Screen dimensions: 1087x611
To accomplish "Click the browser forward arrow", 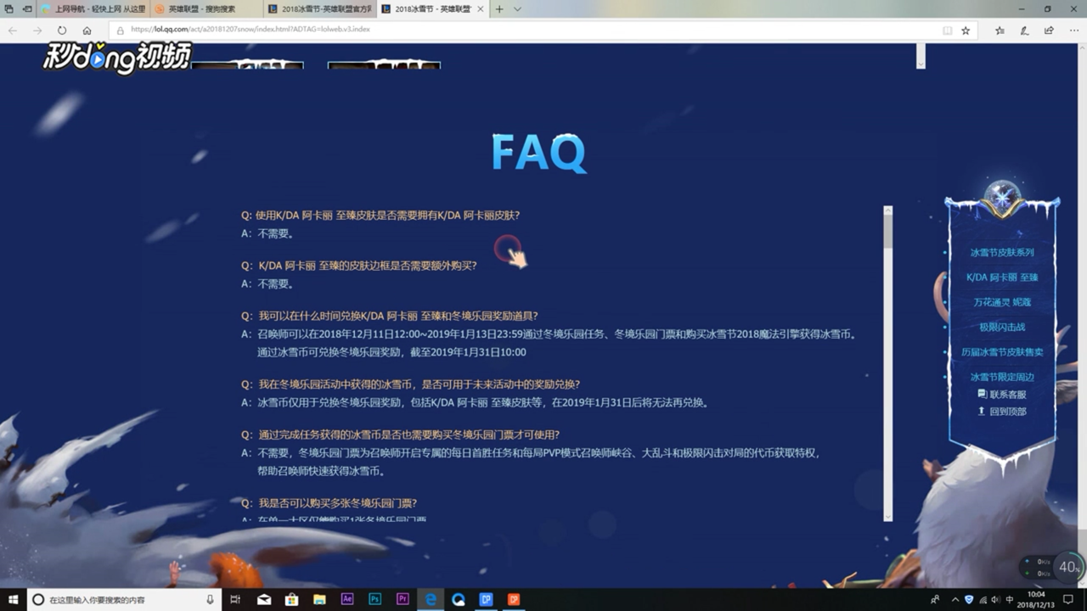I will tap(37, 30).
